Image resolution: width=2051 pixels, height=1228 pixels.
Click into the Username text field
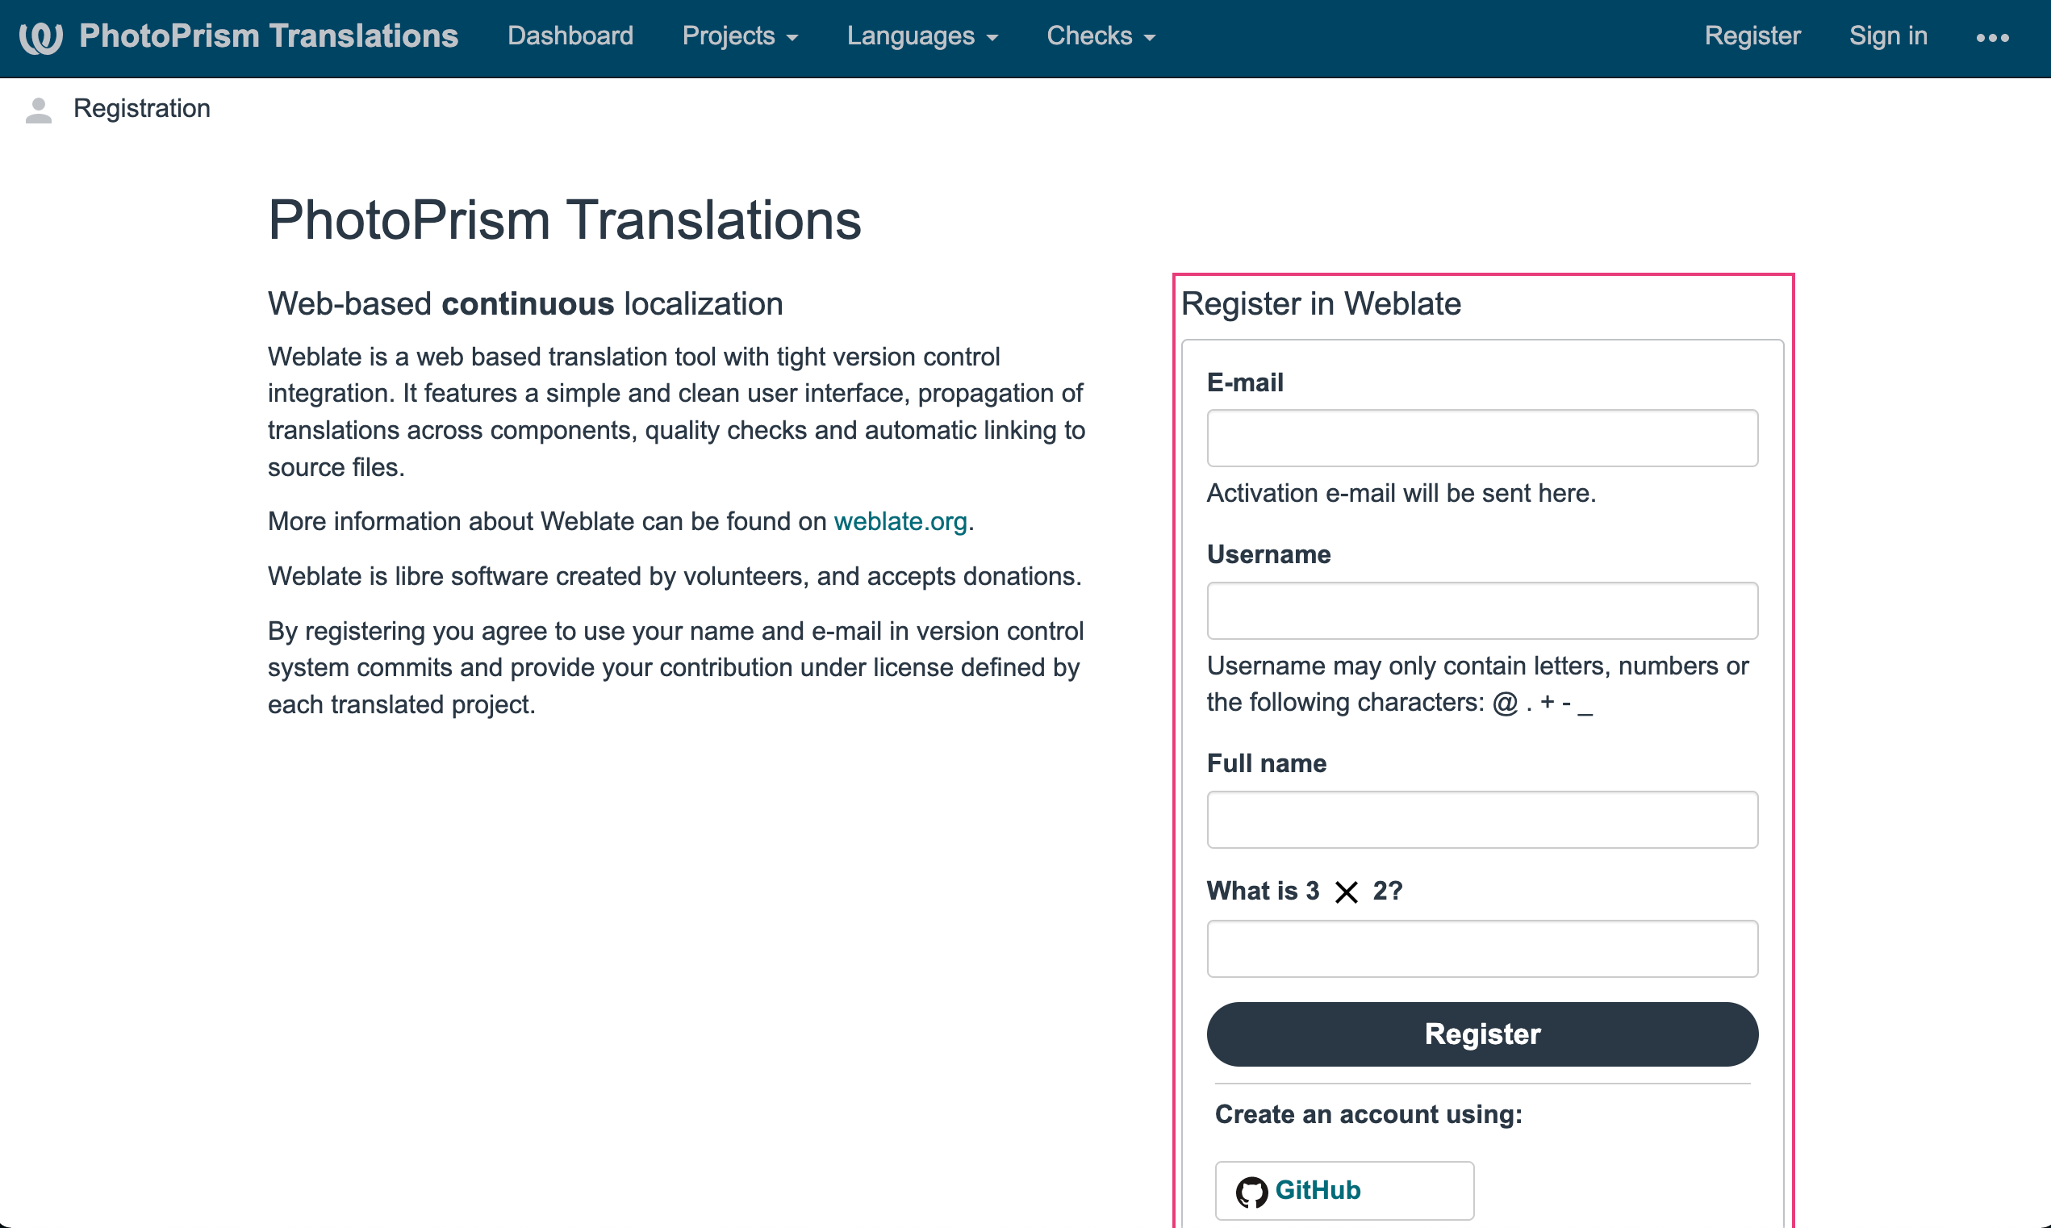1482,611
